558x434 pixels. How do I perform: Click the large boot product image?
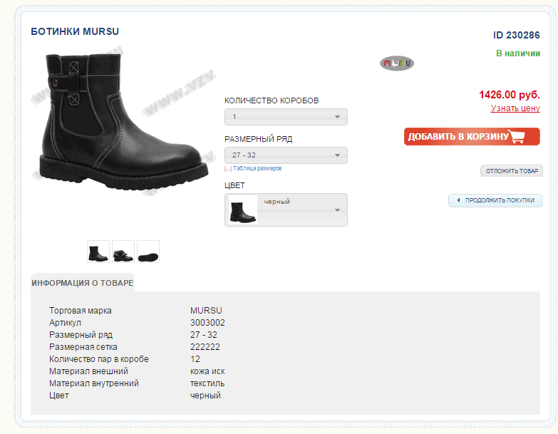click(x=123, y=122)
